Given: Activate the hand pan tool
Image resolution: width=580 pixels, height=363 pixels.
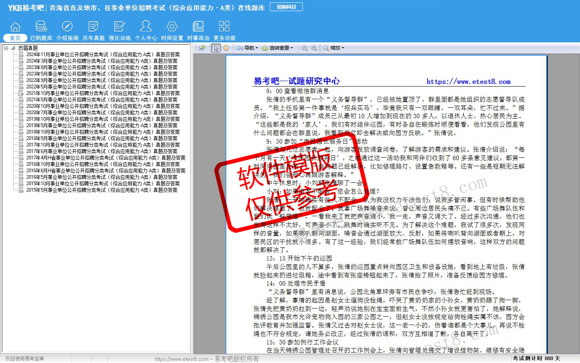Looking at the screenshot, I should point(226,48).
